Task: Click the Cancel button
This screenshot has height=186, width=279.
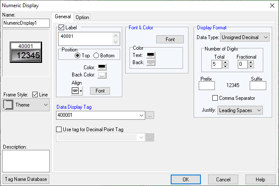Action: pos(223,179)
